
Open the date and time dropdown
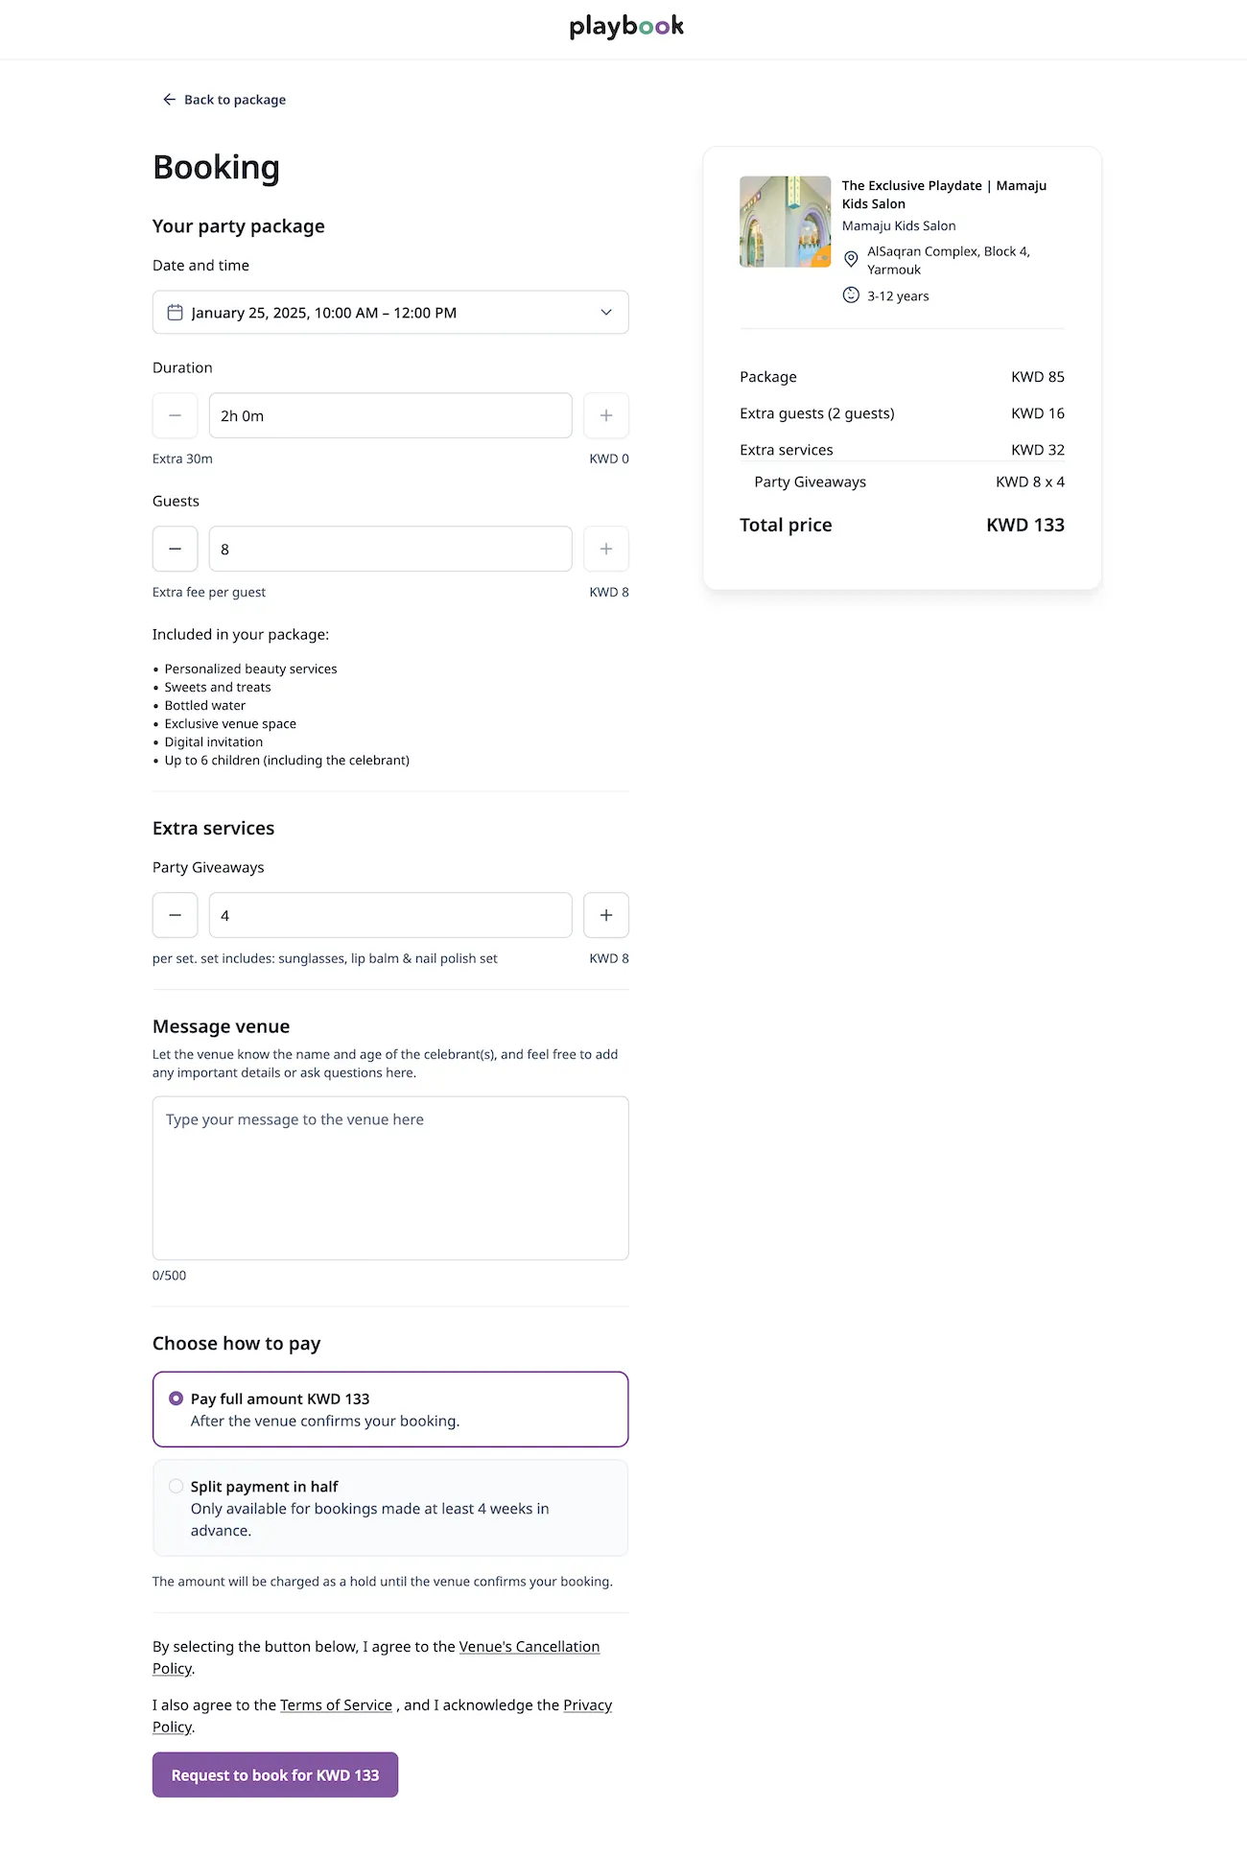click(x=389, y=313)
